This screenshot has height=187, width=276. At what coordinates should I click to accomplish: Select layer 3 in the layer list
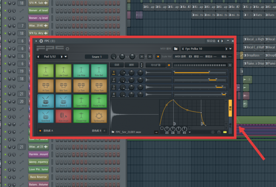click(114, 87)
